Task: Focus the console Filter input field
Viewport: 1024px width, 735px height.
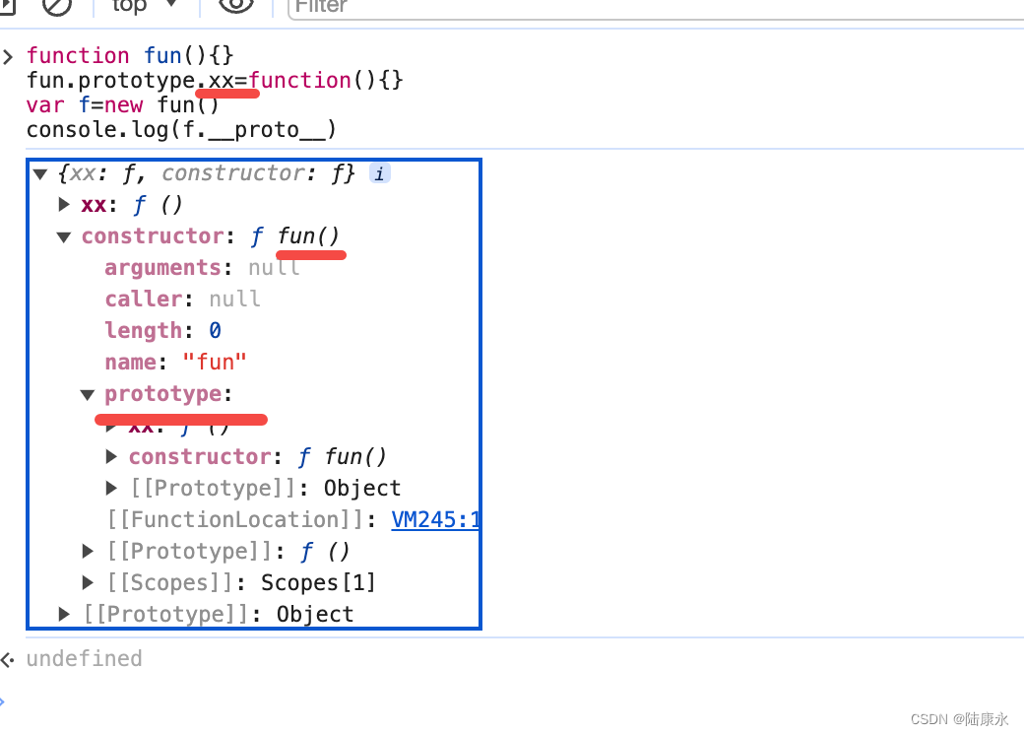Action: pyautogui.click(x=656, y=8)
